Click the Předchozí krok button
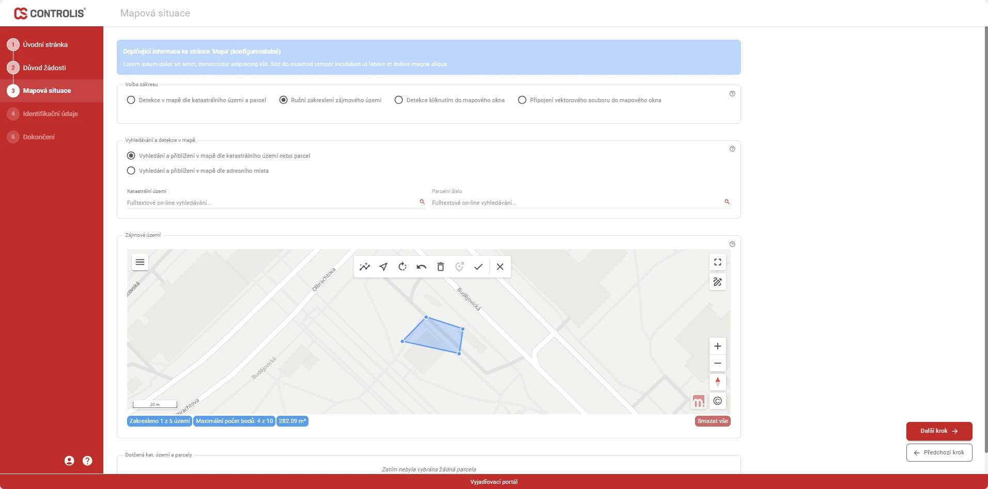Viewport: 988px width, 489px height. click(x=939, y=452)
